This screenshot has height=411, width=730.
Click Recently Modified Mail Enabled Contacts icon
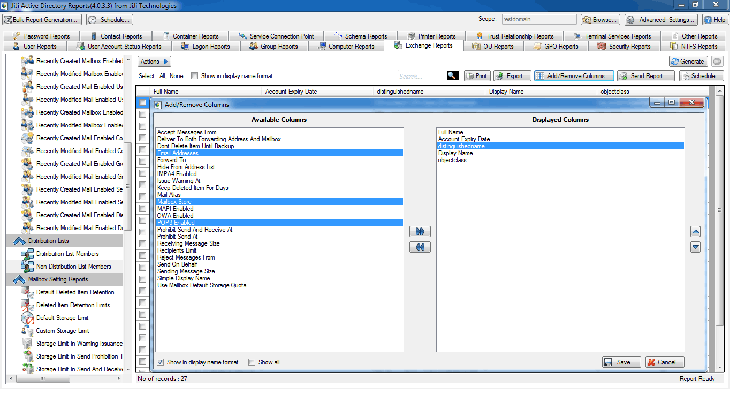(27, 151)
